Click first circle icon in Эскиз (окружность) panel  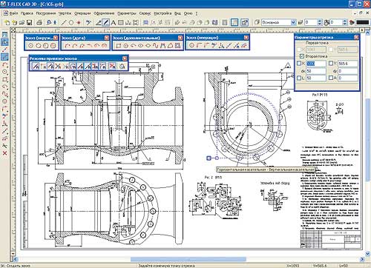point(30,46)
